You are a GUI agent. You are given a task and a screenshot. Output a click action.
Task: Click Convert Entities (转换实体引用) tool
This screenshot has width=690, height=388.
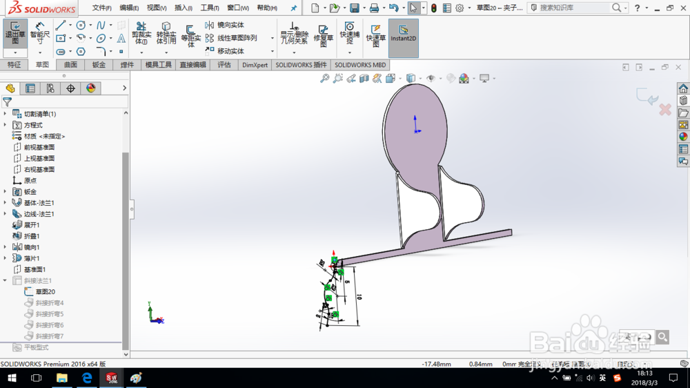166,33
